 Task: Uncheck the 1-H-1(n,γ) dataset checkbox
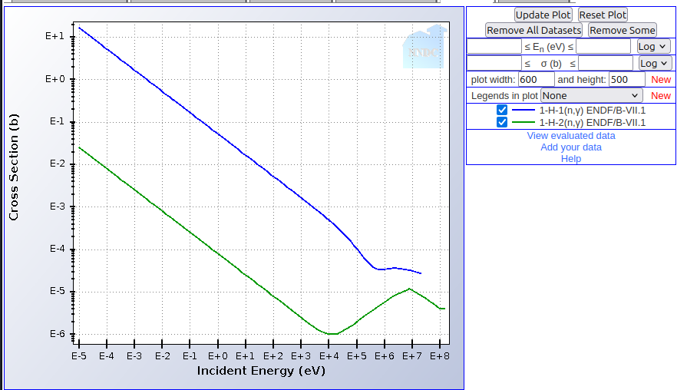pos(503,111)
